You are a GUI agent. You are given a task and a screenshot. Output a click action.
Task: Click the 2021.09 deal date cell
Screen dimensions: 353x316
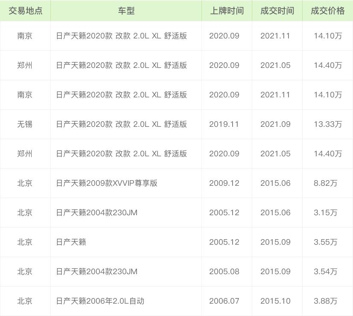coord(275,124)
